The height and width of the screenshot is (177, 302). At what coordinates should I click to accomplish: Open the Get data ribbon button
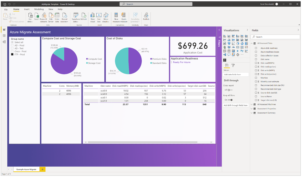click(x=30, y=17)
